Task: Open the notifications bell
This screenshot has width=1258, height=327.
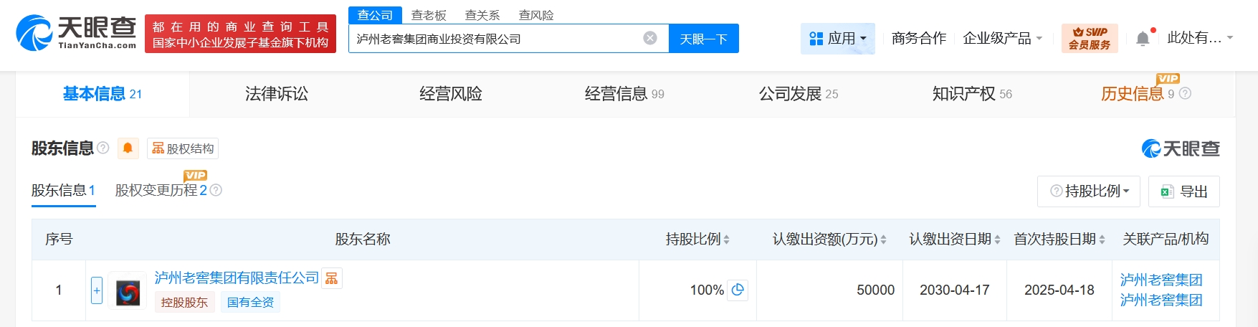Action: [x=1143, y=39]
